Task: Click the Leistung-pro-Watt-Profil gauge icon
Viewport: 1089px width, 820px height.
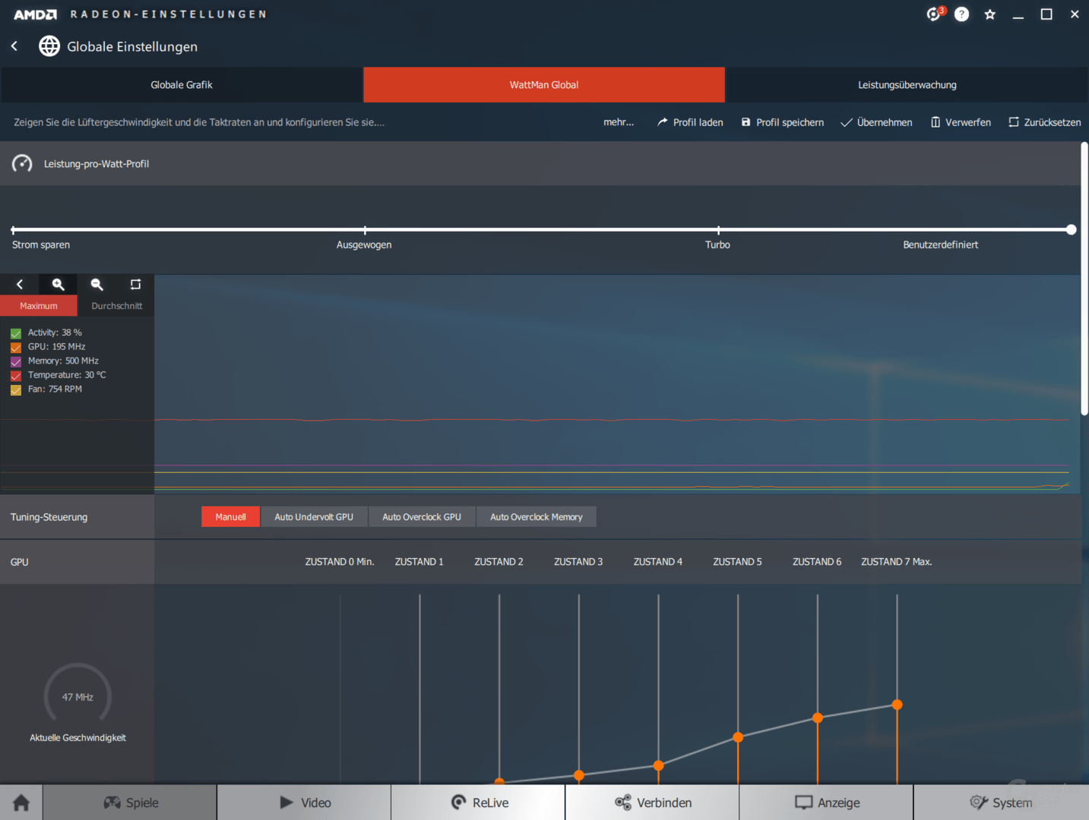Action: pyautogui.click(x=22, y=163)
